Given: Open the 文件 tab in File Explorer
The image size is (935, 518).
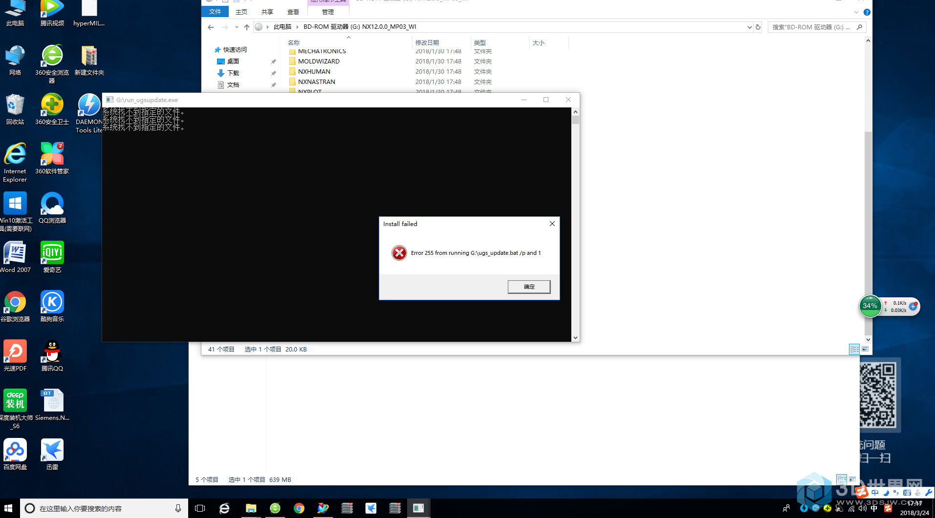Looking at the screenshot, I should (215, 12).
